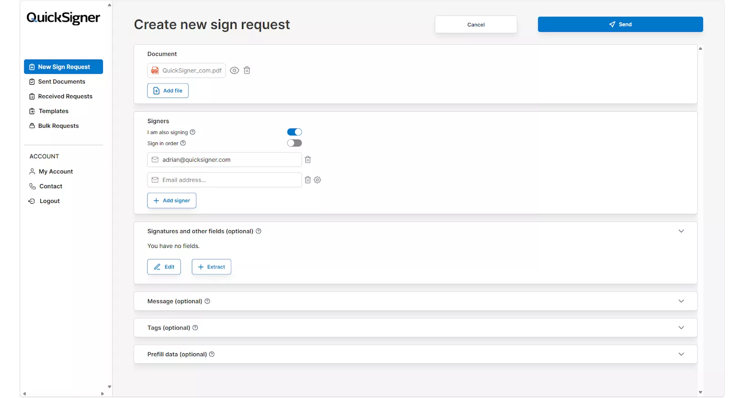Click the Add signer button

pos(172,201)
